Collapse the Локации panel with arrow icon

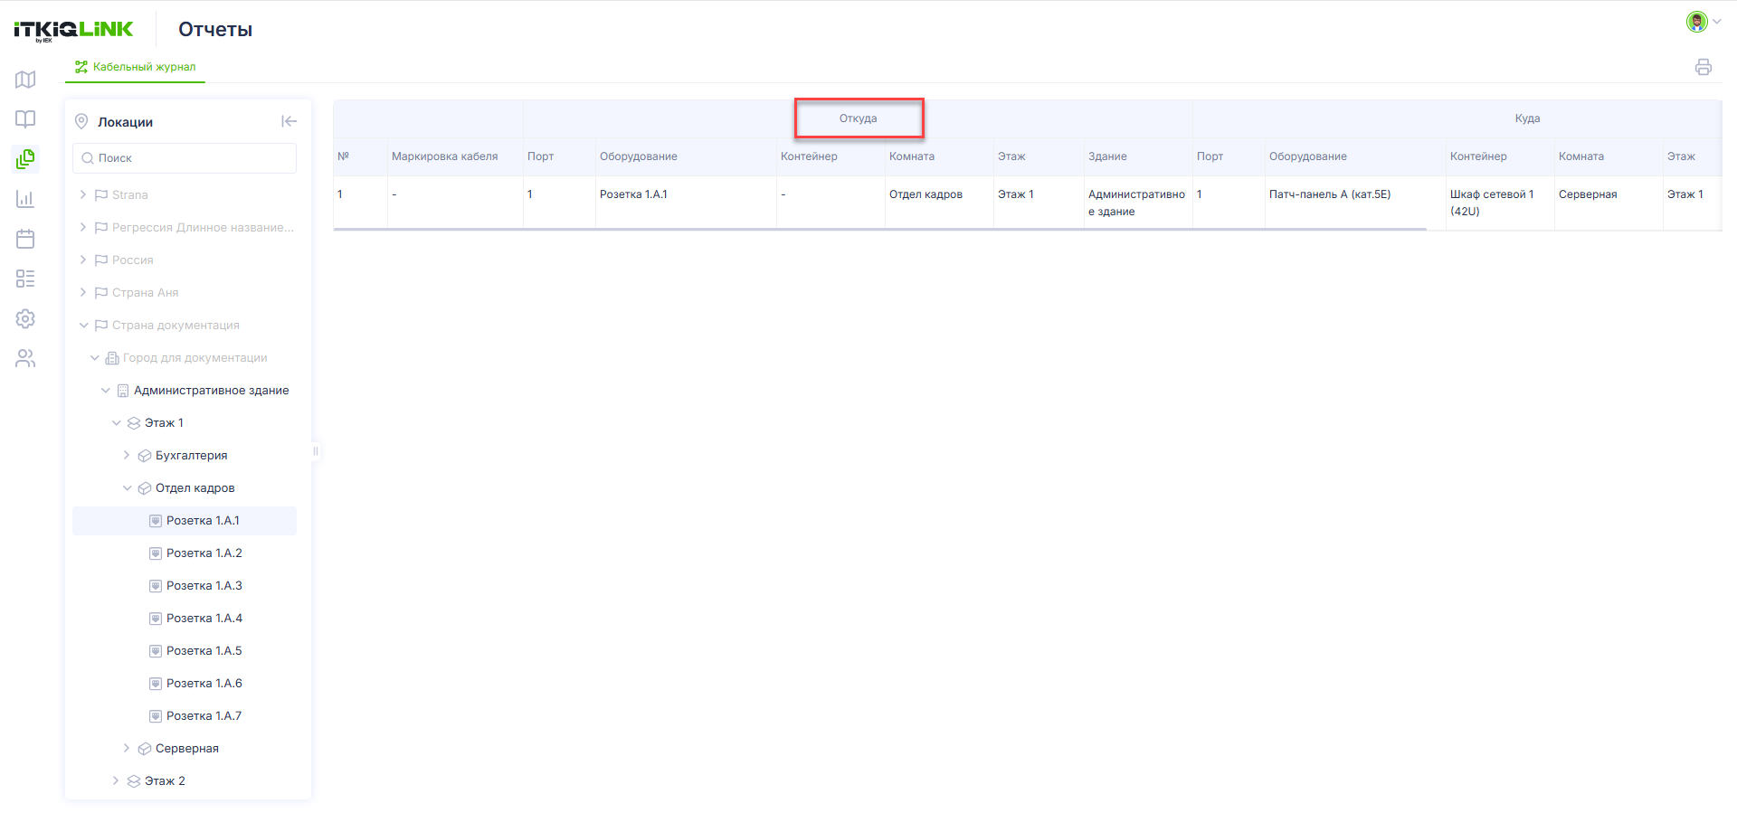point(289,121)
